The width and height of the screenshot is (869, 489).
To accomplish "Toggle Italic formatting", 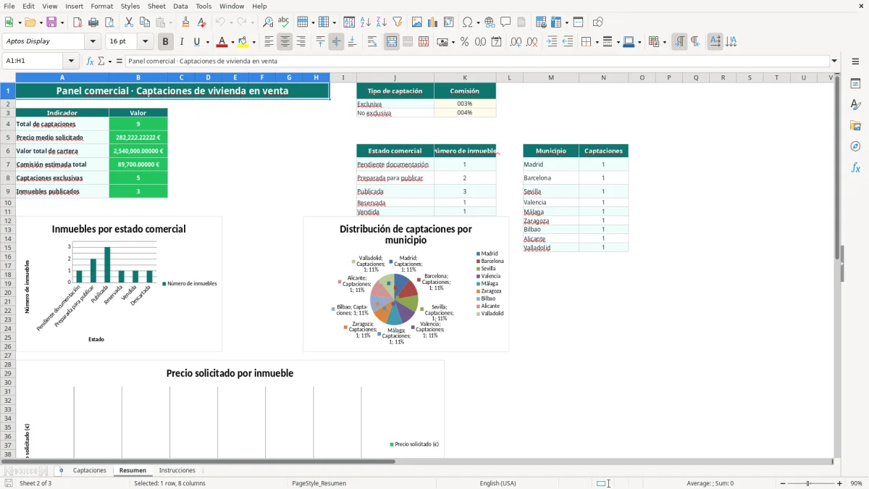I will tap(182, 42).
